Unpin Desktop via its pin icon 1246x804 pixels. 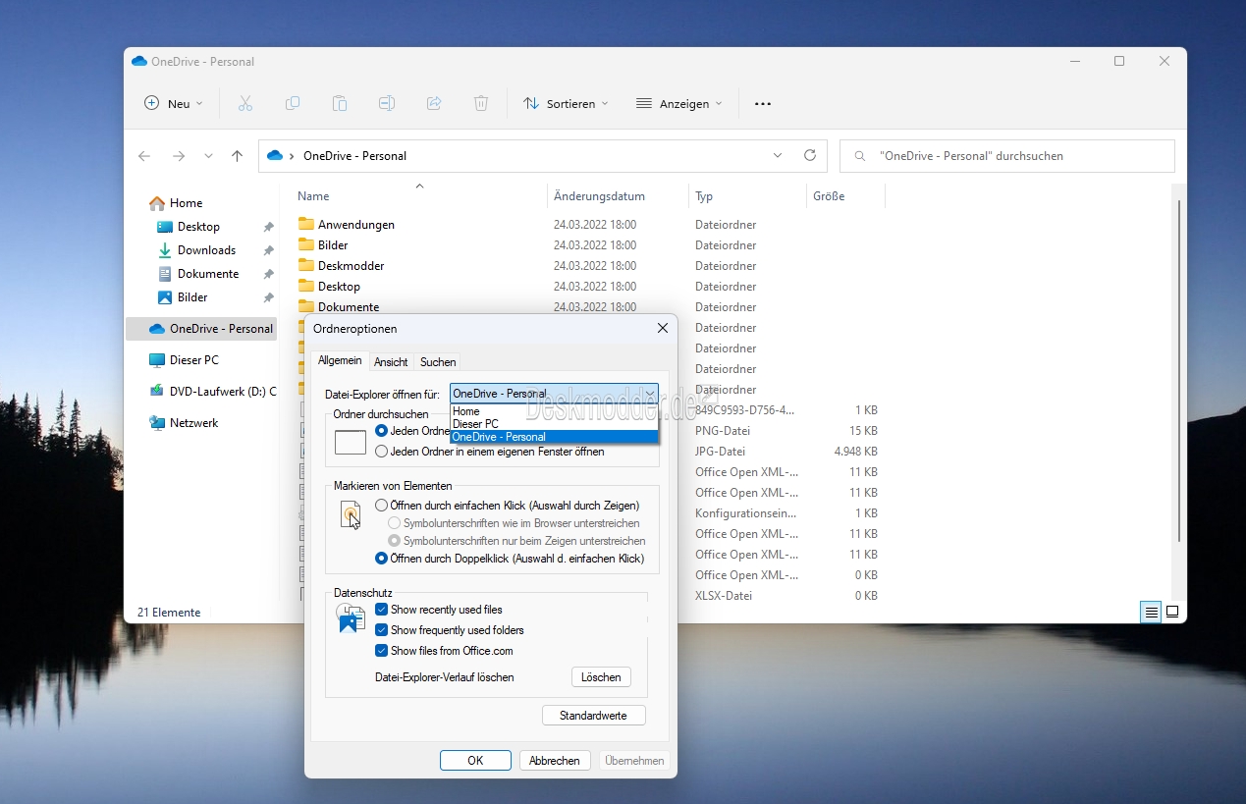(268, 227)
